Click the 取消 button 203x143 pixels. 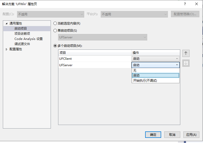tap(172, 135)
